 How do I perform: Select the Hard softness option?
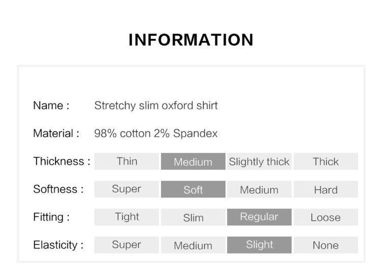click(326, 189)
